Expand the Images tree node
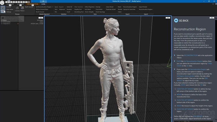 pos(2,20)
